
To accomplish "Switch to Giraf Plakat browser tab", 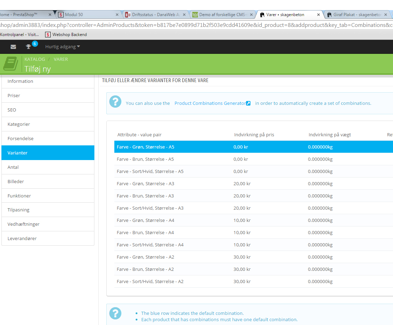I will (357, 15).
